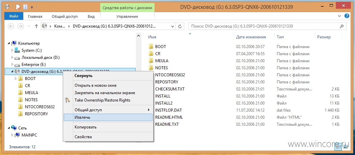Expand the BOOT folder node in the tree
Screen dimensions: 355x155
coord(16,79)
